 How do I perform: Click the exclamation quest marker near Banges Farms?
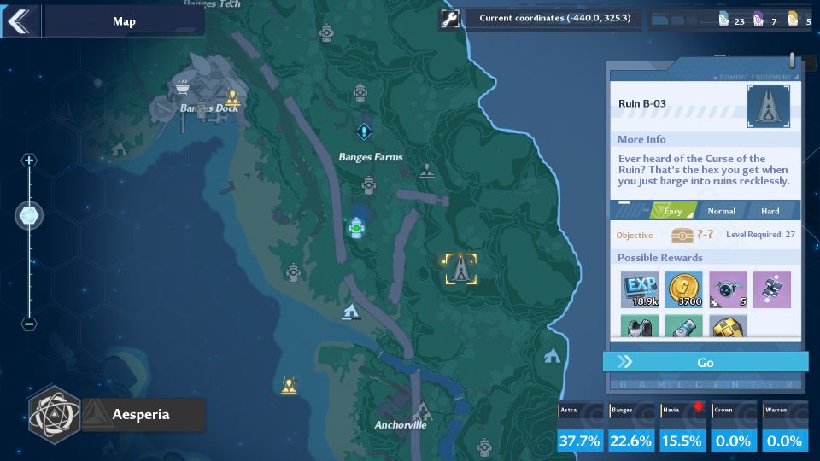pyautogui.click(x=364, y=131)
